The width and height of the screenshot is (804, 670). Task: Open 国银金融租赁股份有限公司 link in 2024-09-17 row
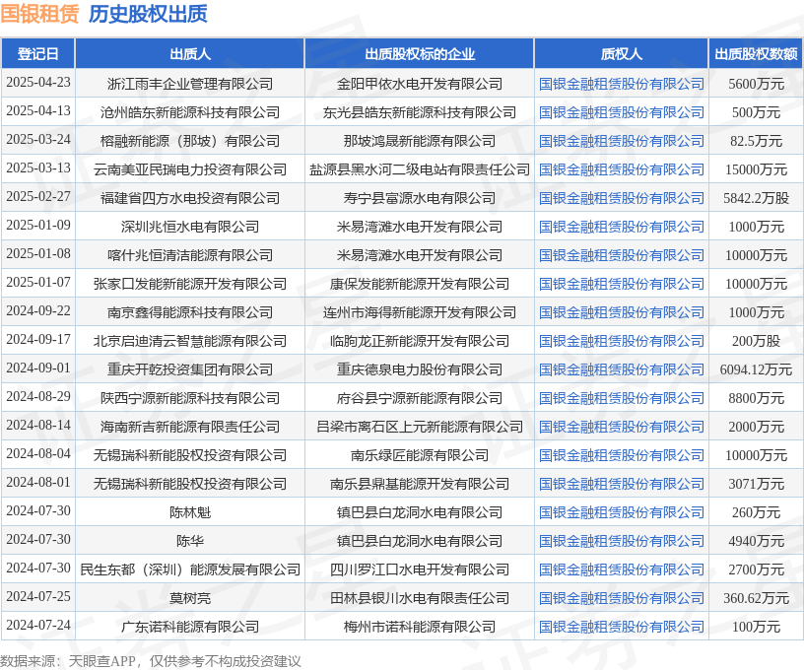point(622,341)
